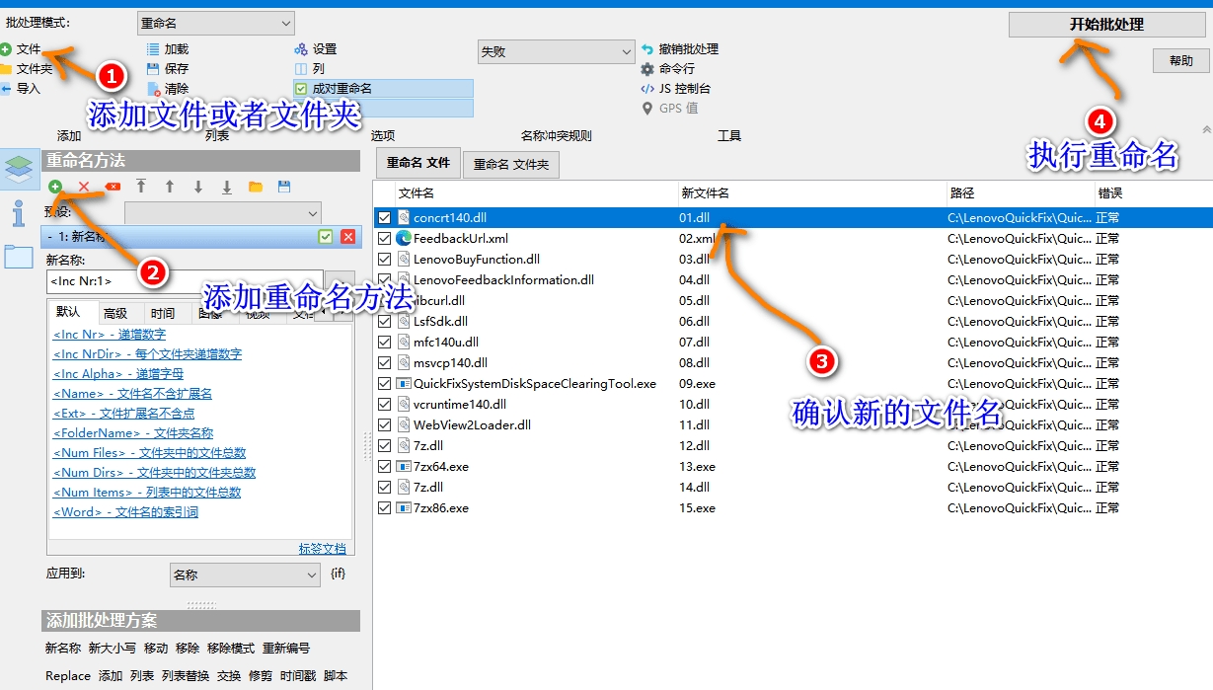The image size is (1213, 690).
Task: Click the blue floppy save preset icon
Action: 284,186
